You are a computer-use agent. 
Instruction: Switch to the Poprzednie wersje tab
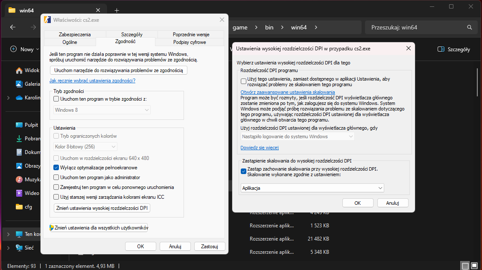coord(191,35)
